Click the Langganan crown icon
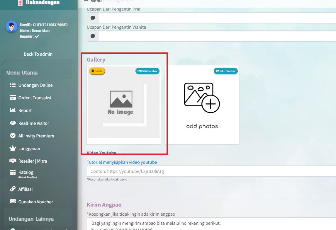 (13, 148)
